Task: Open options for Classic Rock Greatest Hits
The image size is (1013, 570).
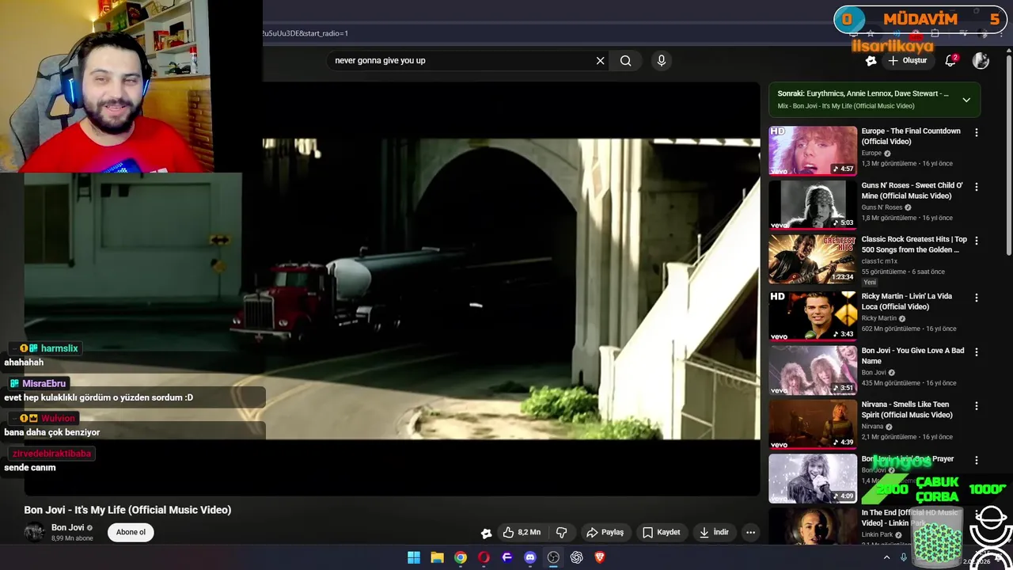Action: 976,240
